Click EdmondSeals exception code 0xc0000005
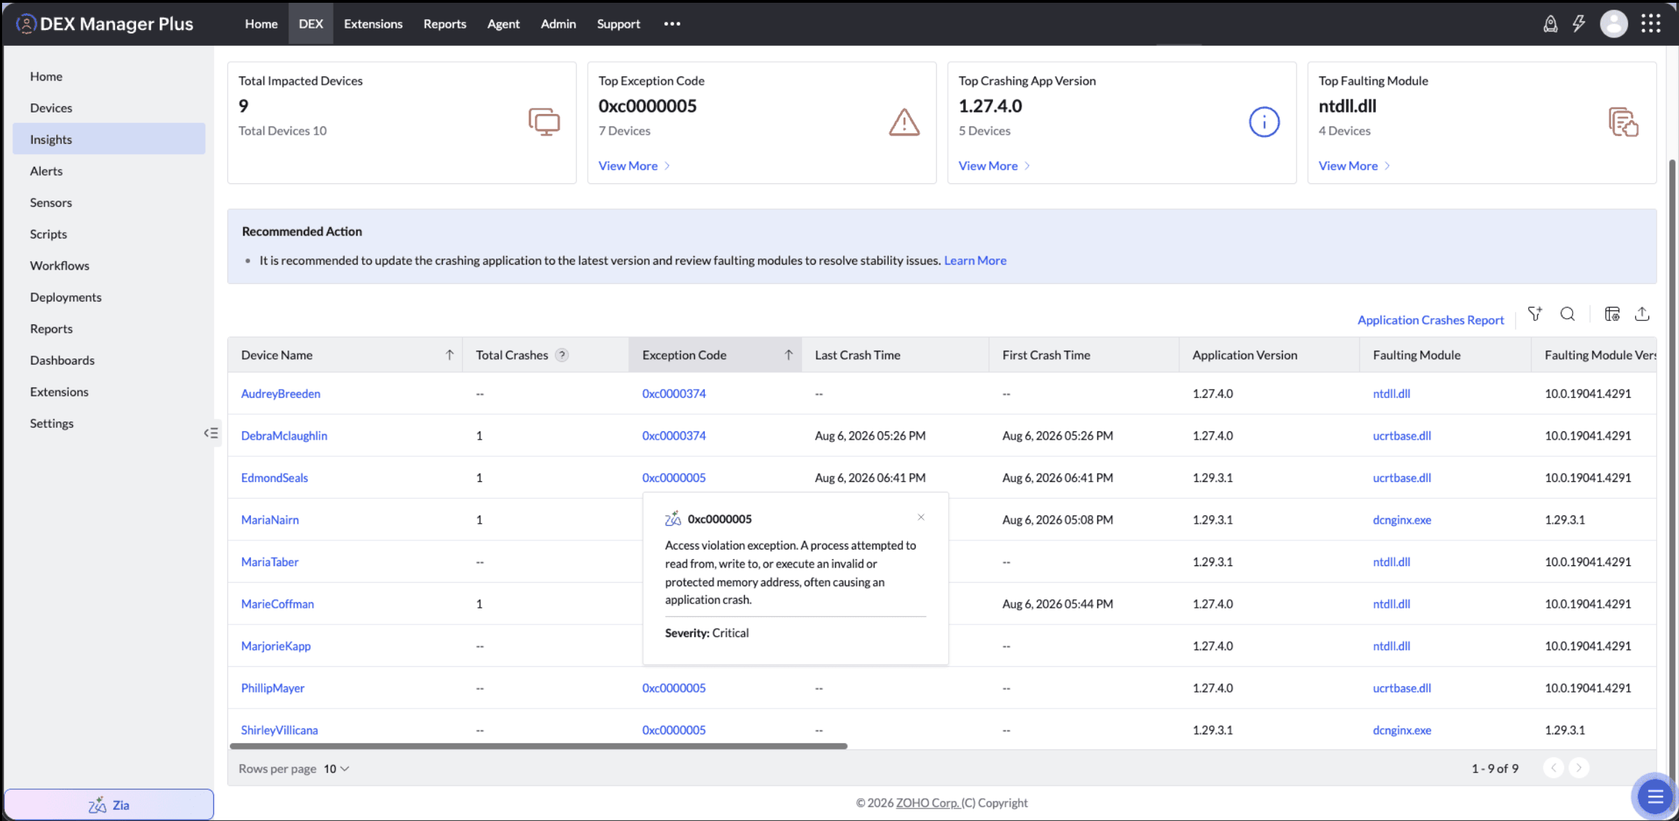Image resolution: width=1679 pixels, height=821 pixels. coord(673,478)
